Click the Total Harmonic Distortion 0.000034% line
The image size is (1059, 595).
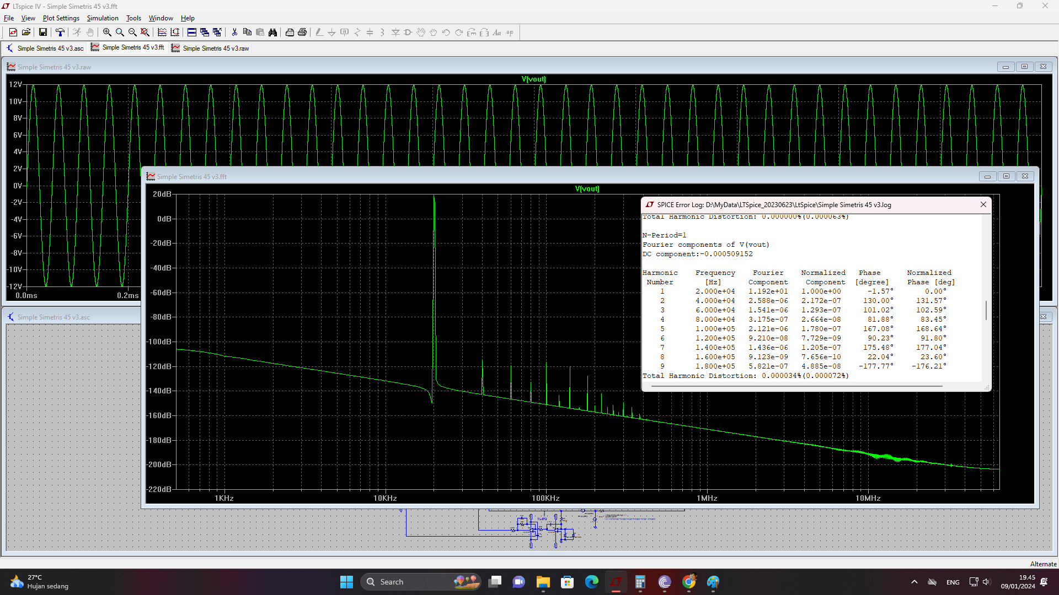pyautogui.click(x=746, y=376)
